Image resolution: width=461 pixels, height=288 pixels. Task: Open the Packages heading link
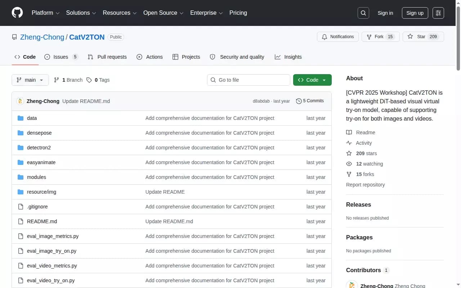pyautogui.click(x=359, y=237)
